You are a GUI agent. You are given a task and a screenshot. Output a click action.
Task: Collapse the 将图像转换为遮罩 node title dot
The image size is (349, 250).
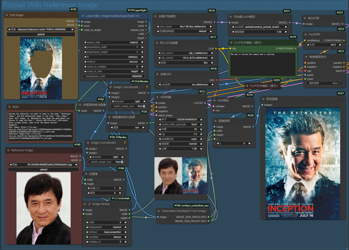109,117
